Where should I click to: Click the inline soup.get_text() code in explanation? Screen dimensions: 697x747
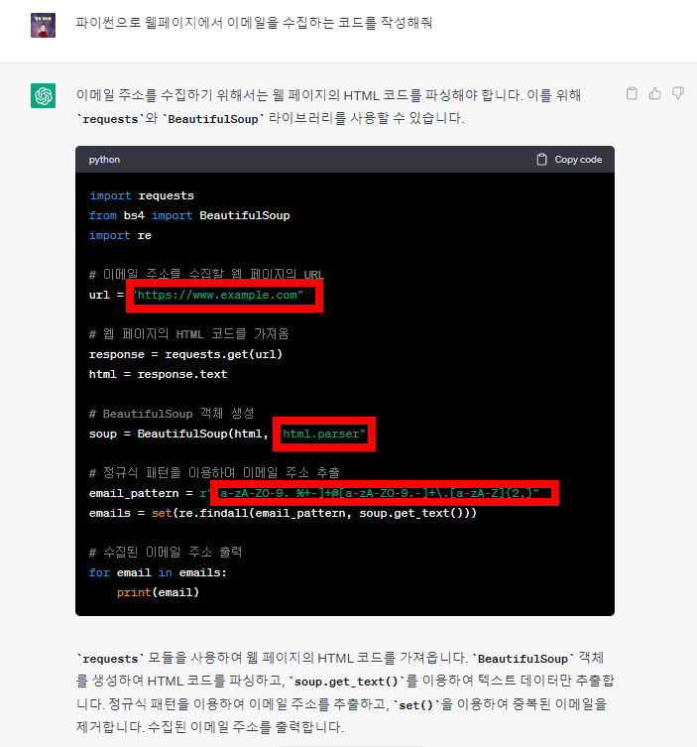346,682
